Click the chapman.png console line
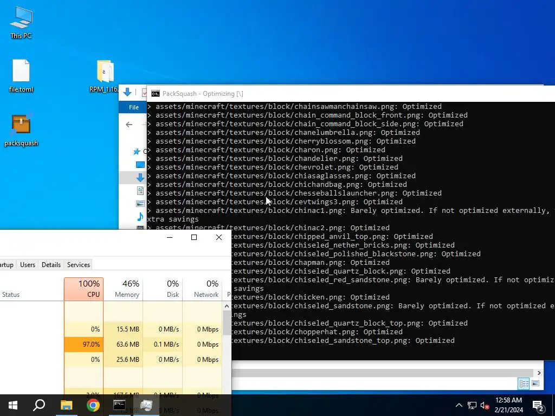 click(x=311, y=263)
